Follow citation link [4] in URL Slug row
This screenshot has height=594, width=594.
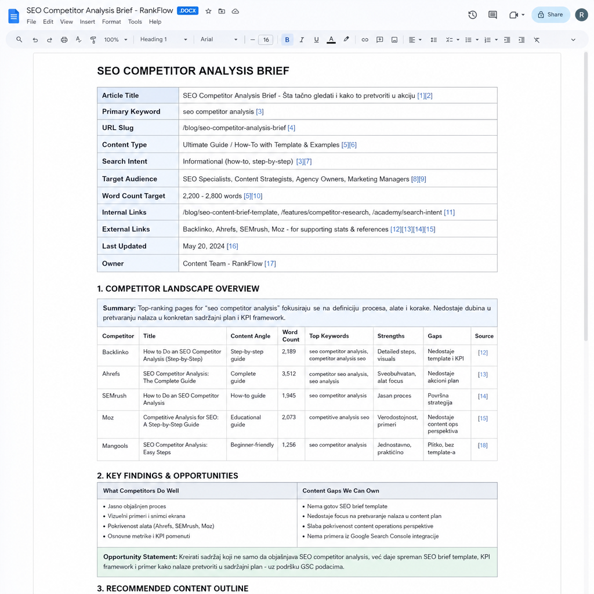291,128
